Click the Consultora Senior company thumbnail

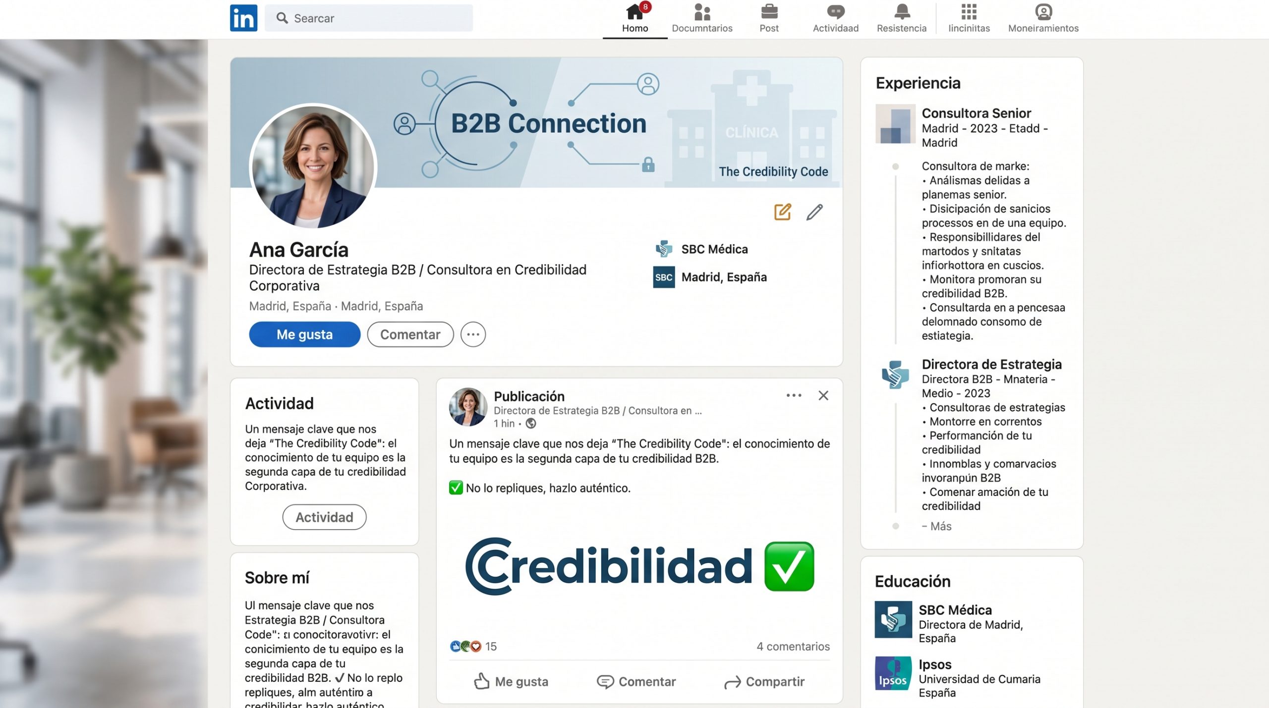click(x=895, y=123)
